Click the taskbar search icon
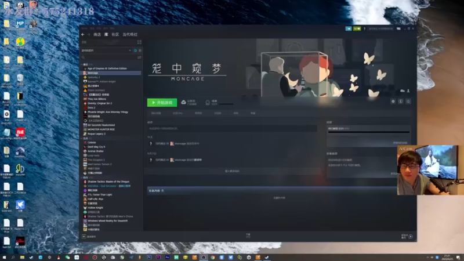This screenshot has width=464, height=261. pos(13,258)
